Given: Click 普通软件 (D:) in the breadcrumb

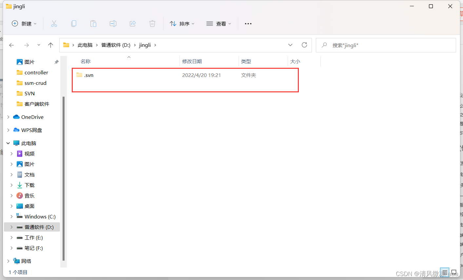Looking at the screenshot, I should (x=116, y=45).
